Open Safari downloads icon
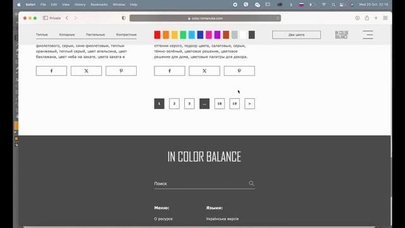 357,18
